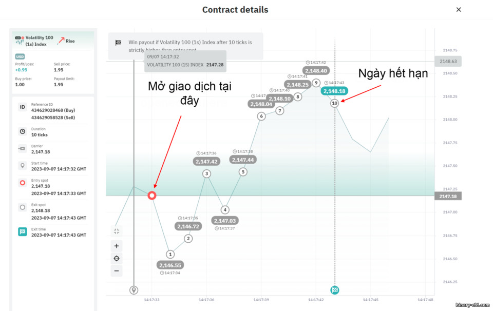Click the start time location pin marker
Image resolution: width=493 pixels, height=311 pixels.
point(134,290)
